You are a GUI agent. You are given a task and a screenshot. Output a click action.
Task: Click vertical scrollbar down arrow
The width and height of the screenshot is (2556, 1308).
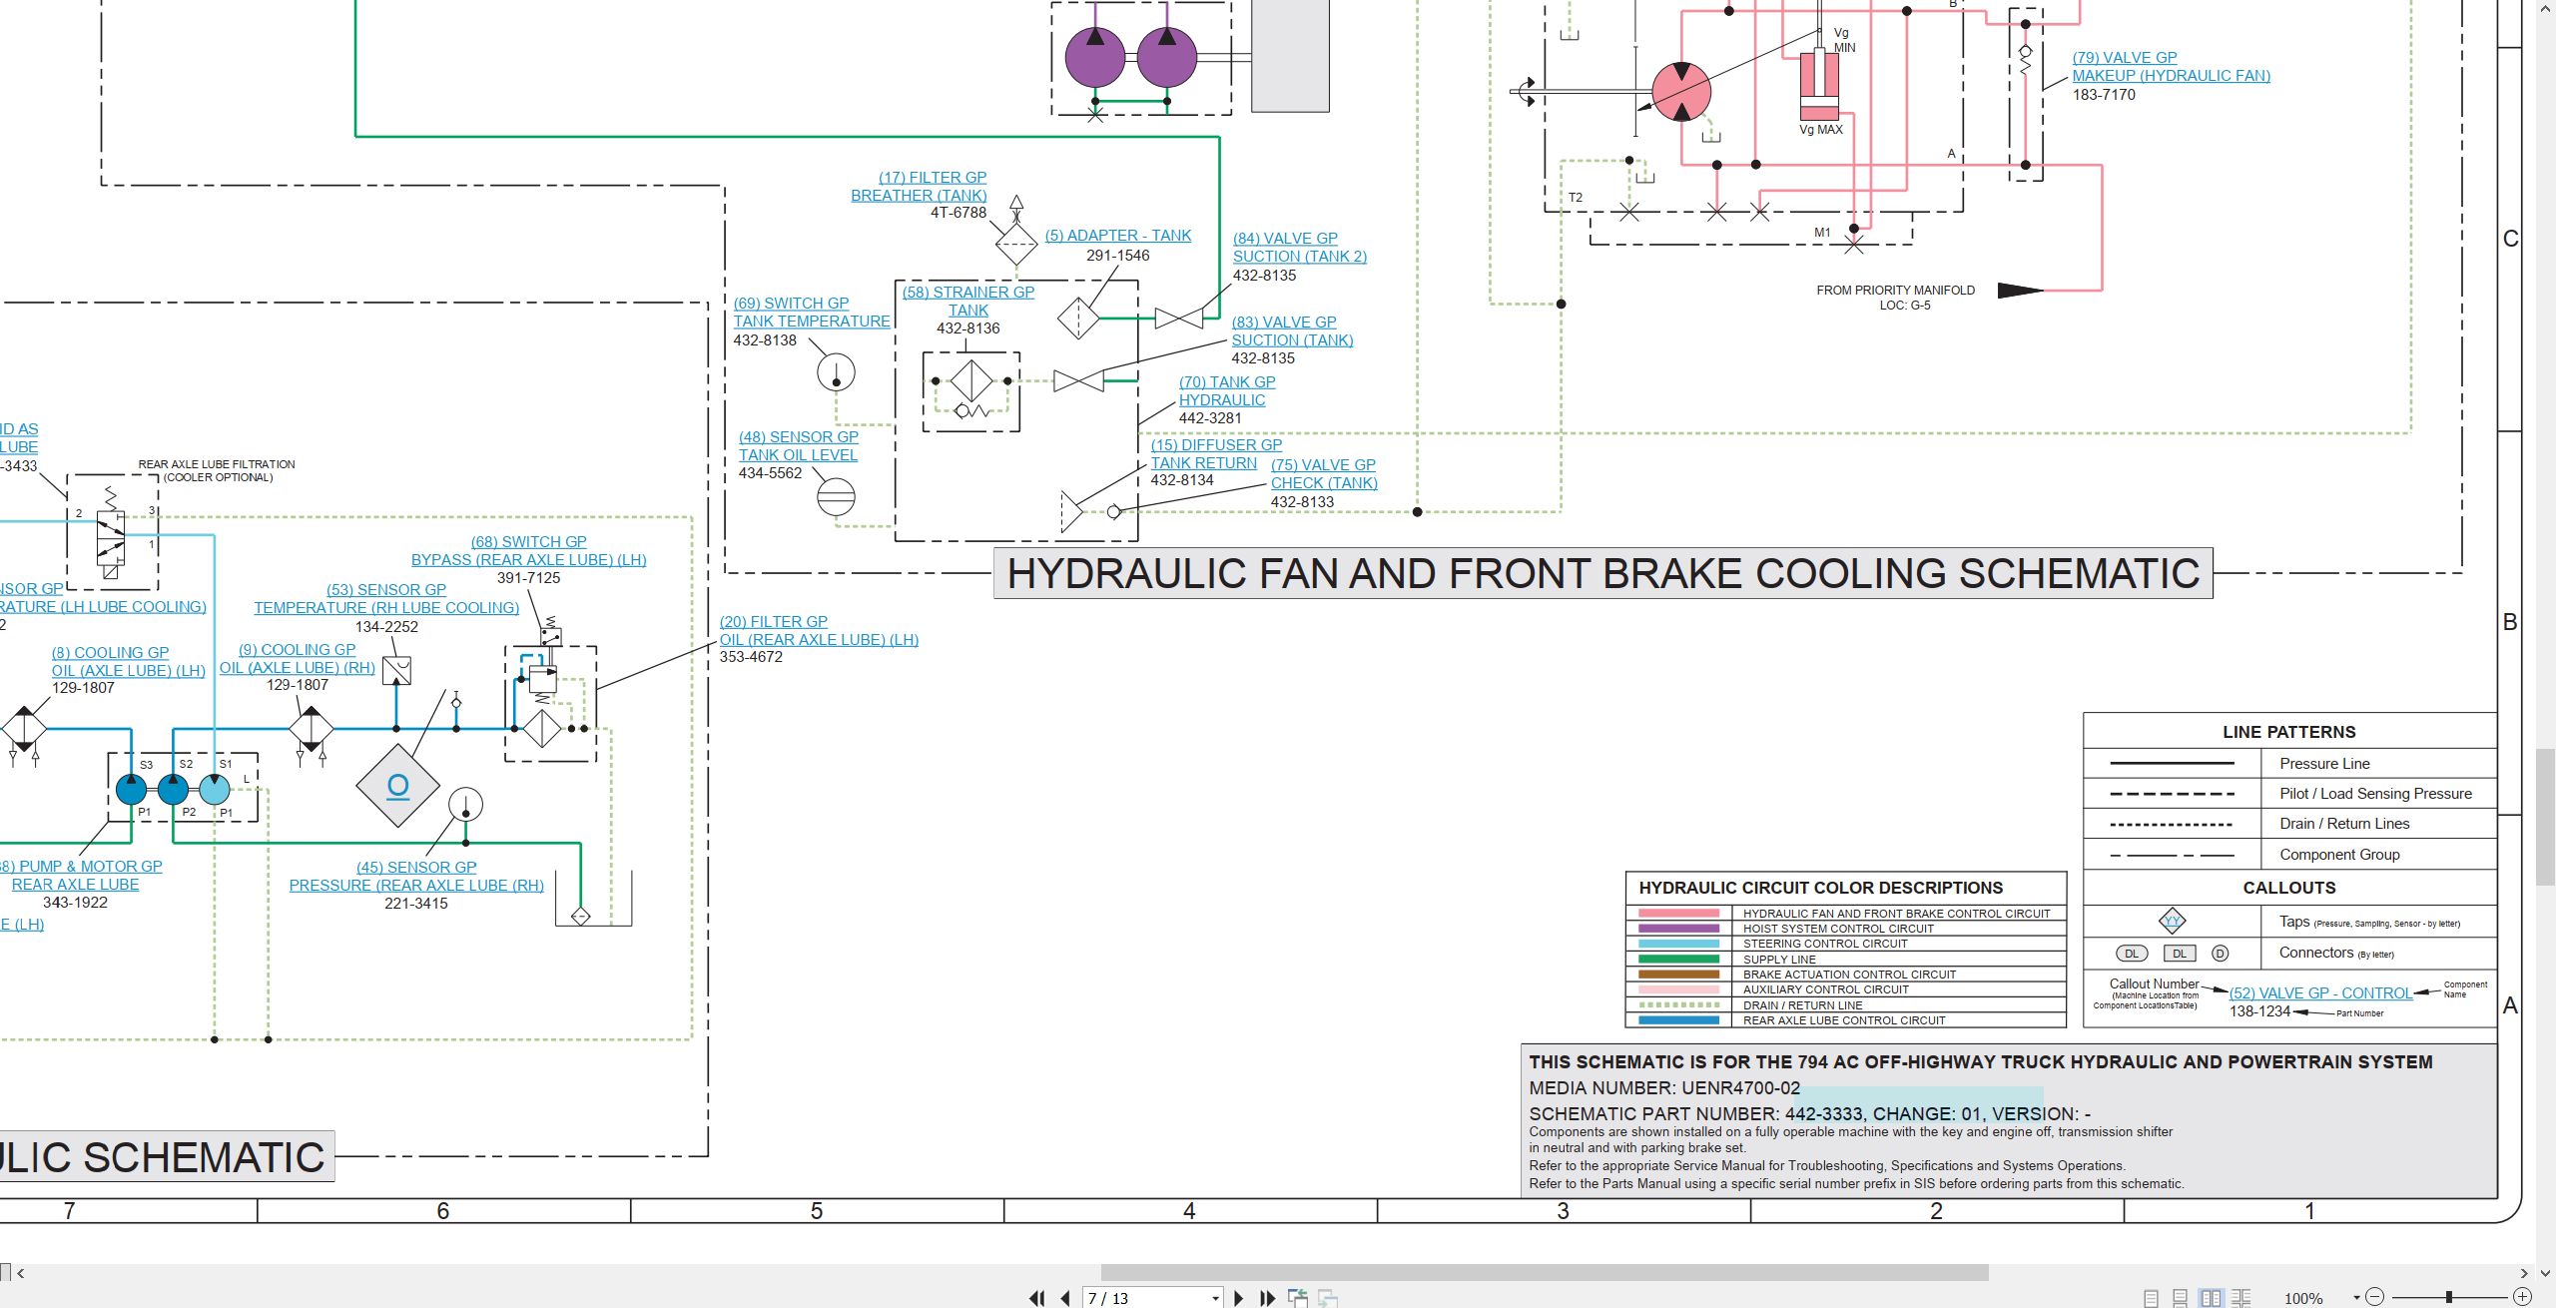coord(2546,1273)
